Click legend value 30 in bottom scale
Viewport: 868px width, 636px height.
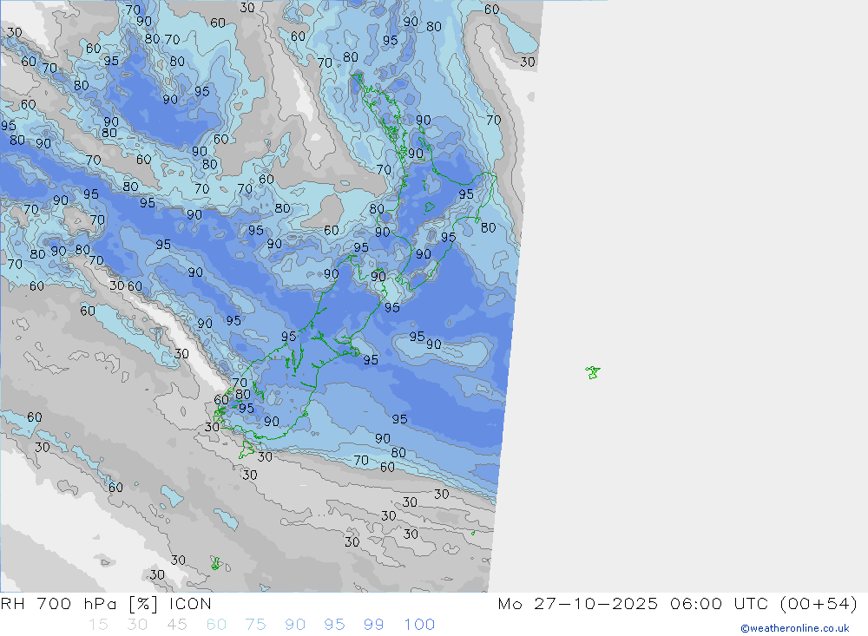click(x=137, y=625)
